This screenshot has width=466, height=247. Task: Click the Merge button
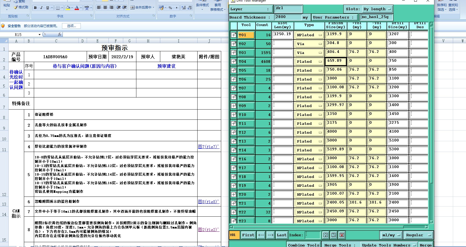[426, 245]
